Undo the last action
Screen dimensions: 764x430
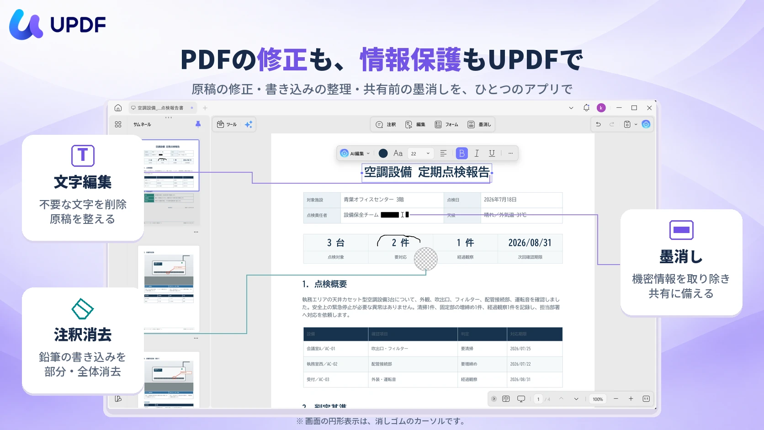(598, 124)
